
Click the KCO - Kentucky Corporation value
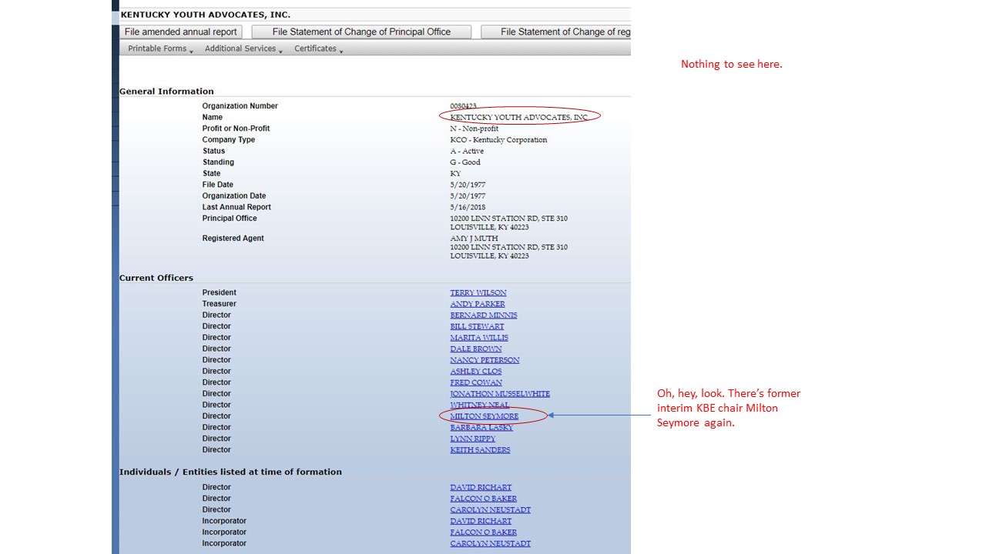point(498,140)
